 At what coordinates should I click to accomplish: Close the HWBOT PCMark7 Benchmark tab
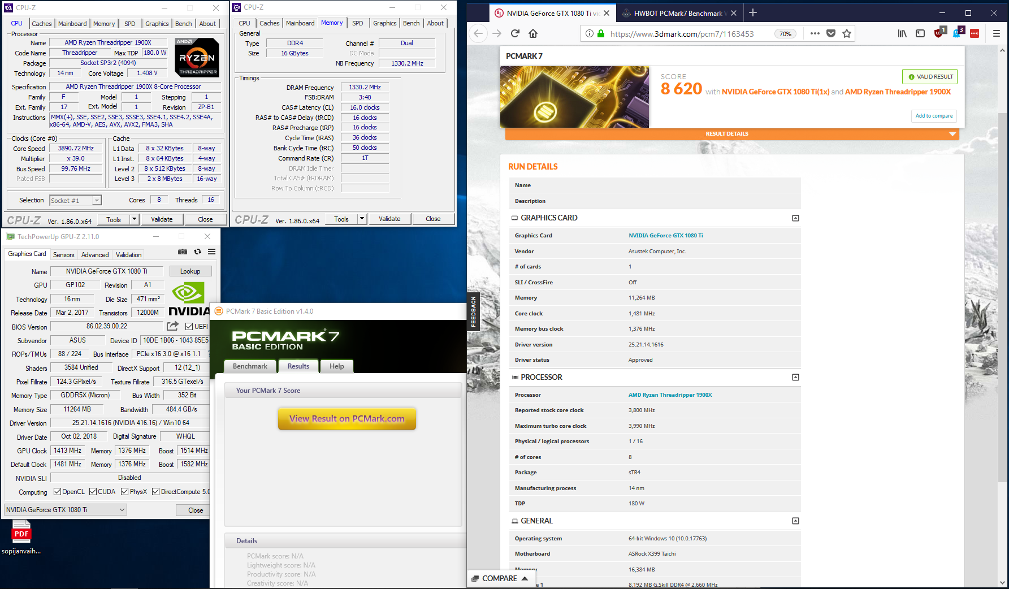pyautogui.click(x=734, y=13)
